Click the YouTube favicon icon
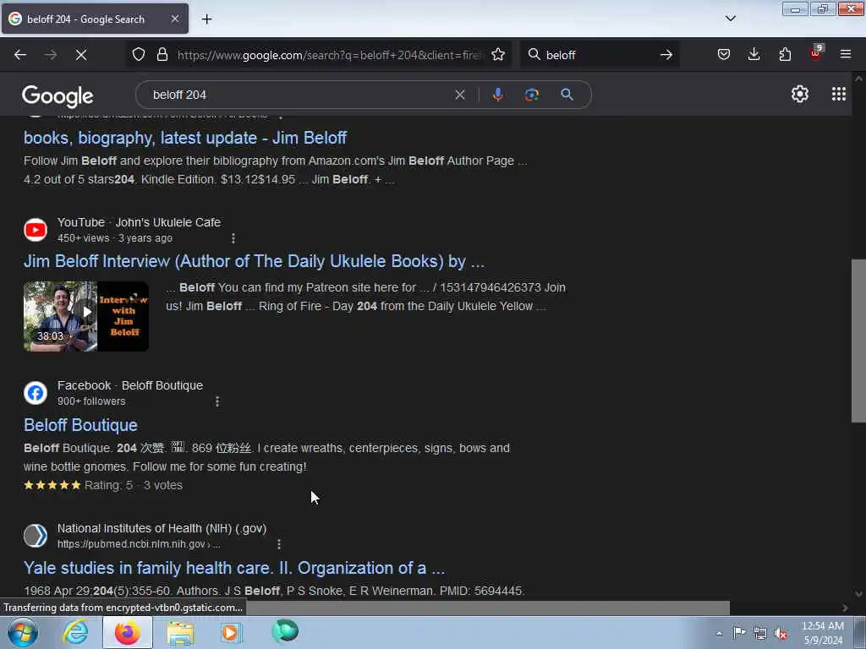The height and width of the screenshot is (649, 866). (36, 230)
